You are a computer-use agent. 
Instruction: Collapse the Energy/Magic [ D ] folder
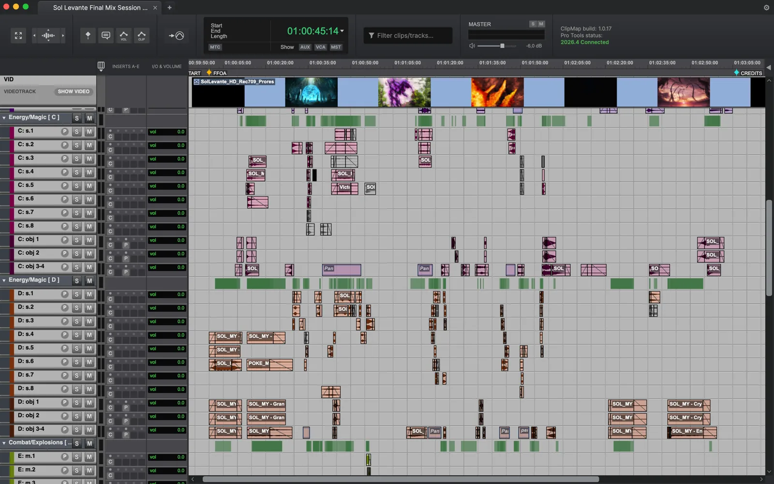click(4, 280)
